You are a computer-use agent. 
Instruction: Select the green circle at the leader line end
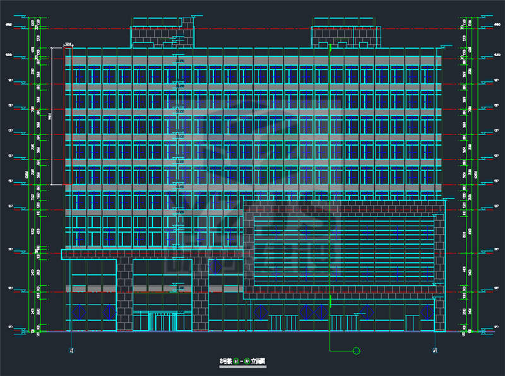pyautogui.click(x=355, y=350)
